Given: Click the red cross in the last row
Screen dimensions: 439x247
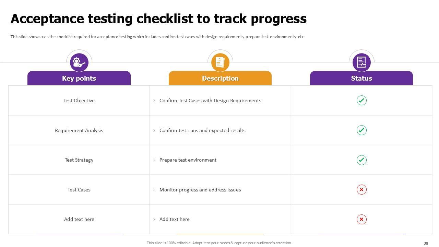Looking at the screenshot, I should coord(361,219).
